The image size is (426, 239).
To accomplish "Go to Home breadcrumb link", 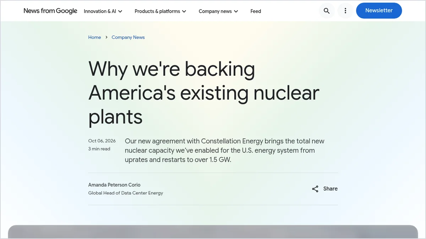I will click(94, 37).
